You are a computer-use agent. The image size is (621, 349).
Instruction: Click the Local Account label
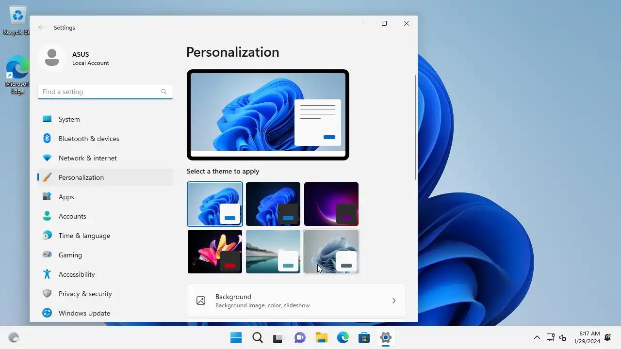tap(91, 63)
